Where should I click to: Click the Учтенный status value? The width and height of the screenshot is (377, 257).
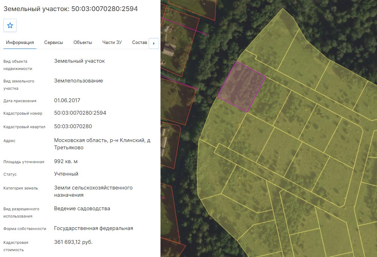click(x=66, y=174)
